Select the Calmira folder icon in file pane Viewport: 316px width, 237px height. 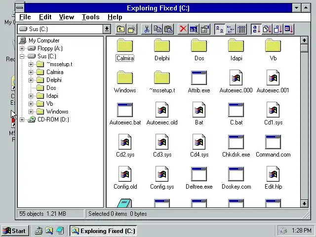pos(125,45)
